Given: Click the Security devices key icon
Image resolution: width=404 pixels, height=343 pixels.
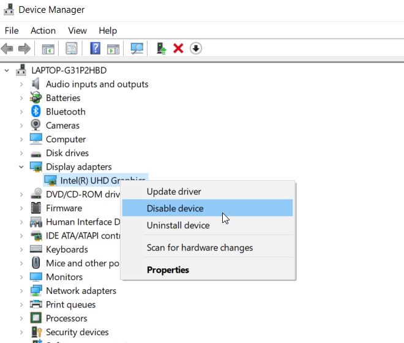Looking at the screenshot, I should pos(36,332).
